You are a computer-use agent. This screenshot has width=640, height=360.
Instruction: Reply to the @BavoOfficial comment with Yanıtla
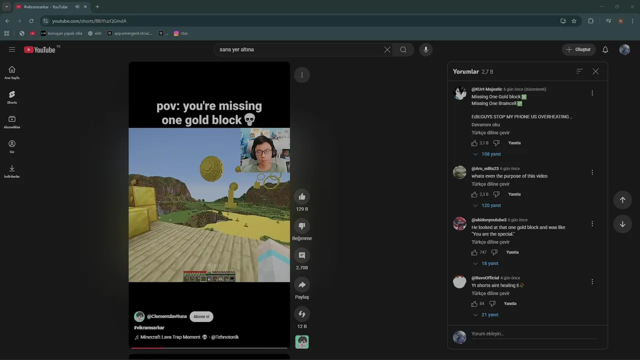[510, 304]
